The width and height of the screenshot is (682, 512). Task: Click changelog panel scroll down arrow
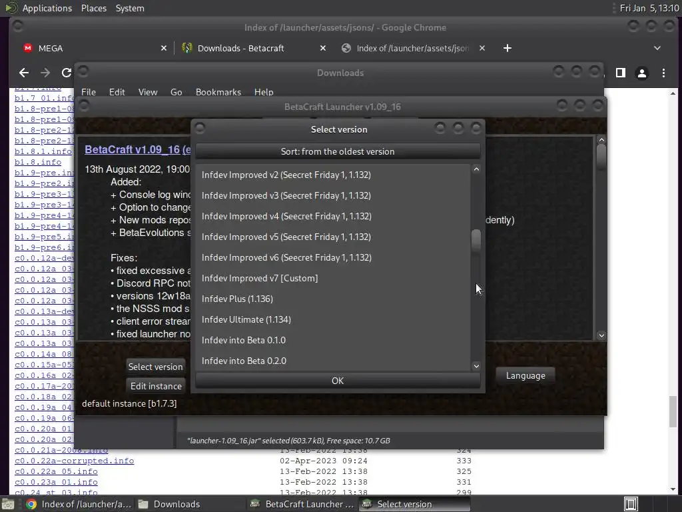click(601, 335)
